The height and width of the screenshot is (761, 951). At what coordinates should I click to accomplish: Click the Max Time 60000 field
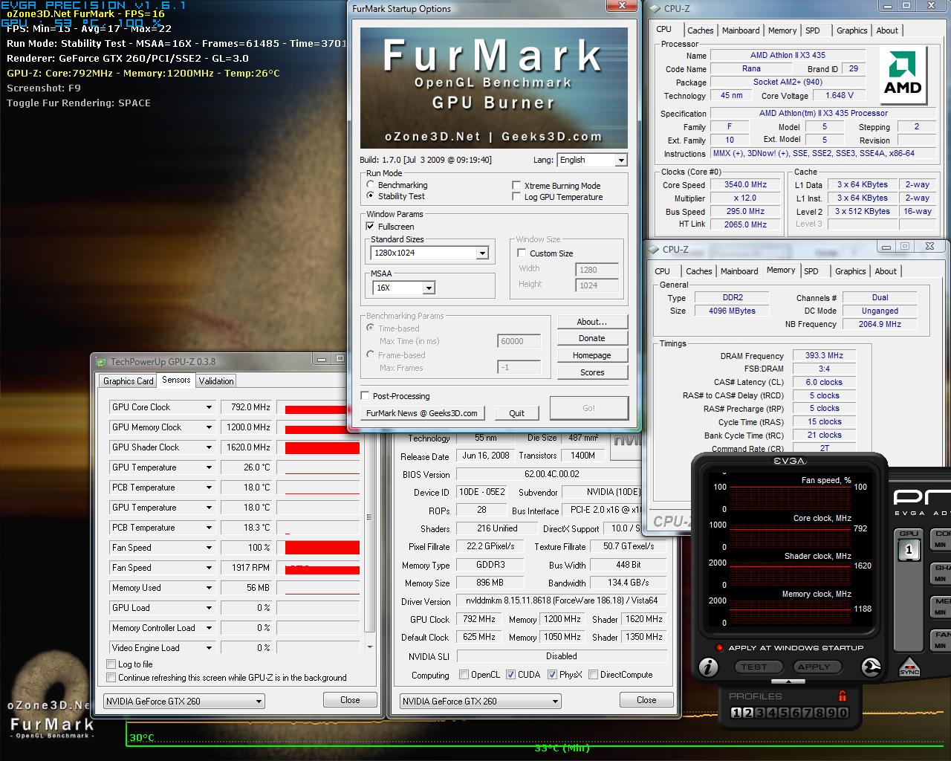point(519,341)
